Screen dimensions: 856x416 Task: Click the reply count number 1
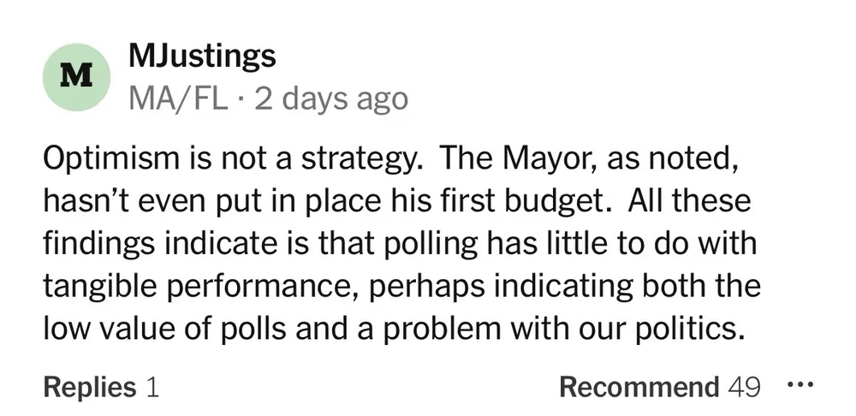pyautogui.click(x=152, y=387)
